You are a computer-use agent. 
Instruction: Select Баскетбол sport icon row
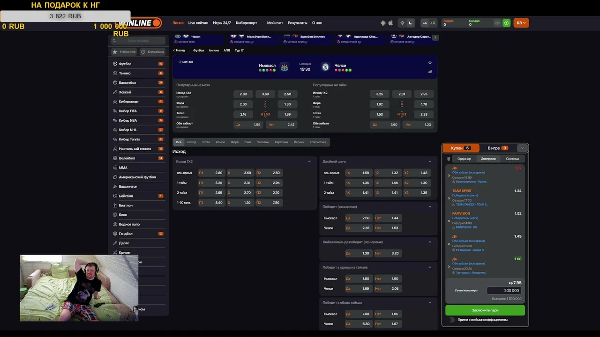point(138,83)
